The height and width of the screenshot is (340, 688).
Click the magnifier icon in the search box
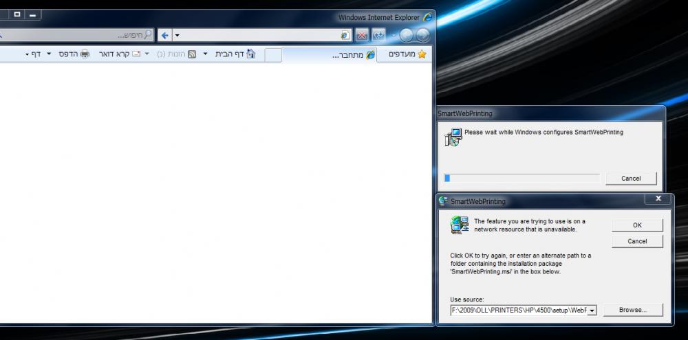(149, 34)
